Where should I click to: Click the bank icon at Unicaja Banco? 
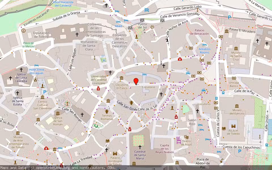234,78
